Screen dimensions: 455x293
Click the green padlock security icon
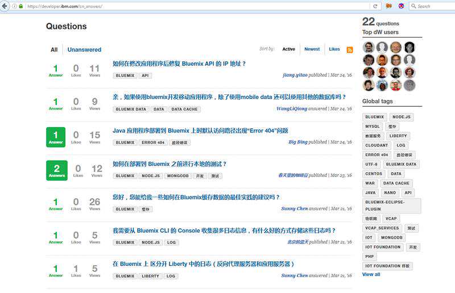point(21,6)
